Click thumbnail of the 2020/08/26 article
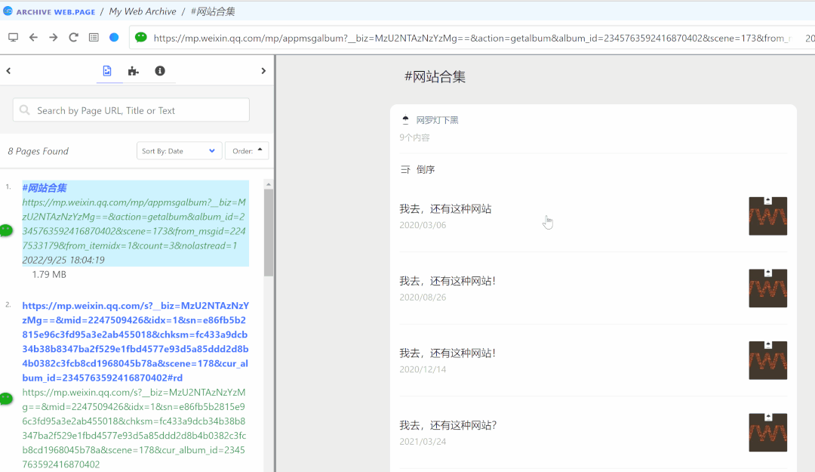This screenshot has width=815, height=472. pyautogui.click(x=767, y=288)
